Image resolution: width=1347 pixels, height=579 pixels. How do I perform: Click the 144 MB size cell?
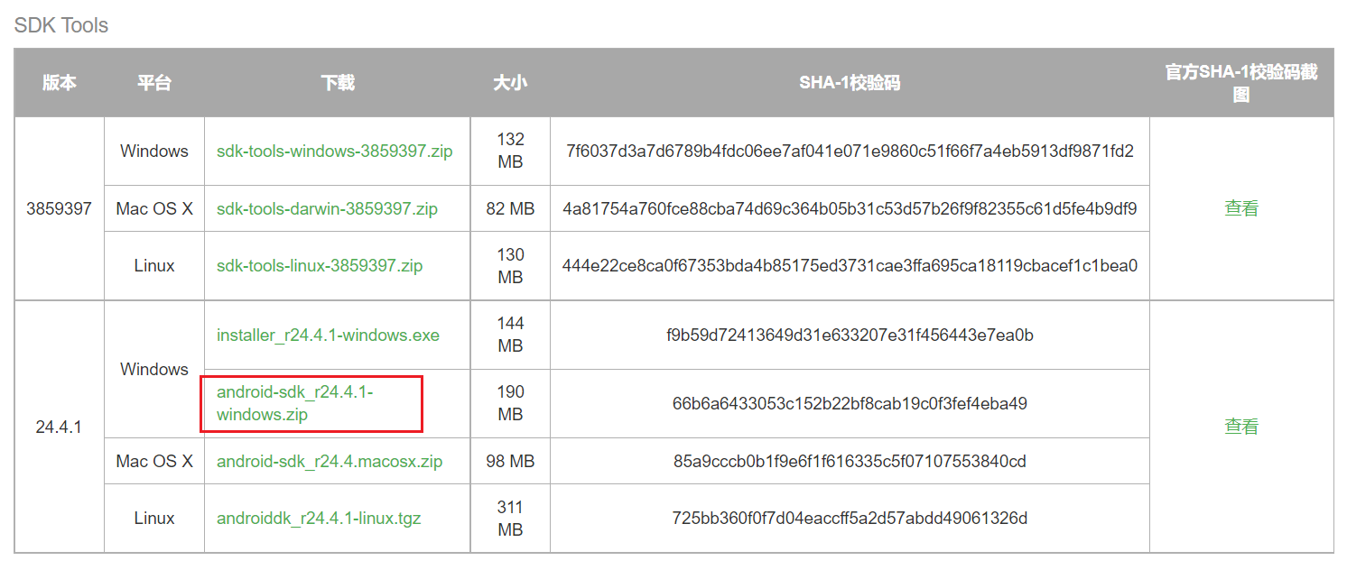tap(510, 335)
